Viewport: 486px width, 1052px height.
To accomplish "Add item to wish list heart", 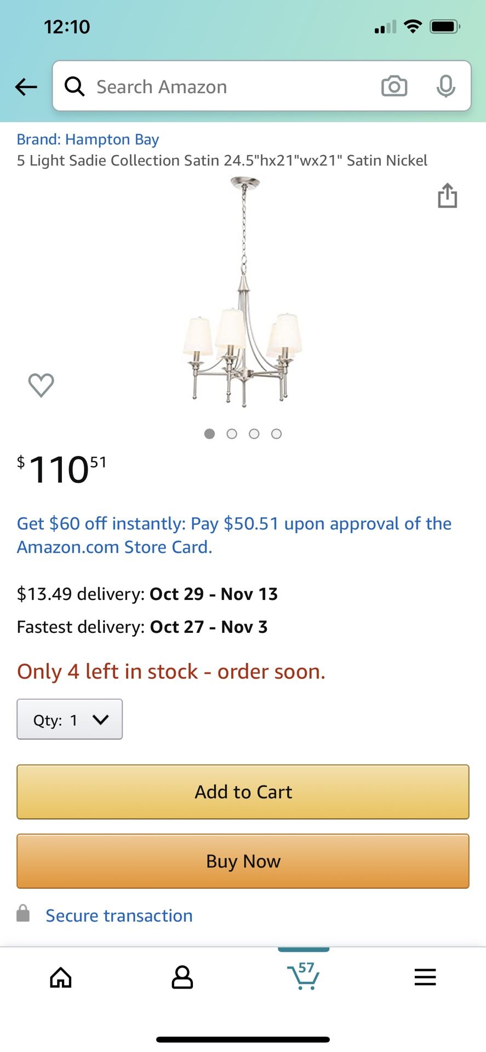I will coord(41,385).
